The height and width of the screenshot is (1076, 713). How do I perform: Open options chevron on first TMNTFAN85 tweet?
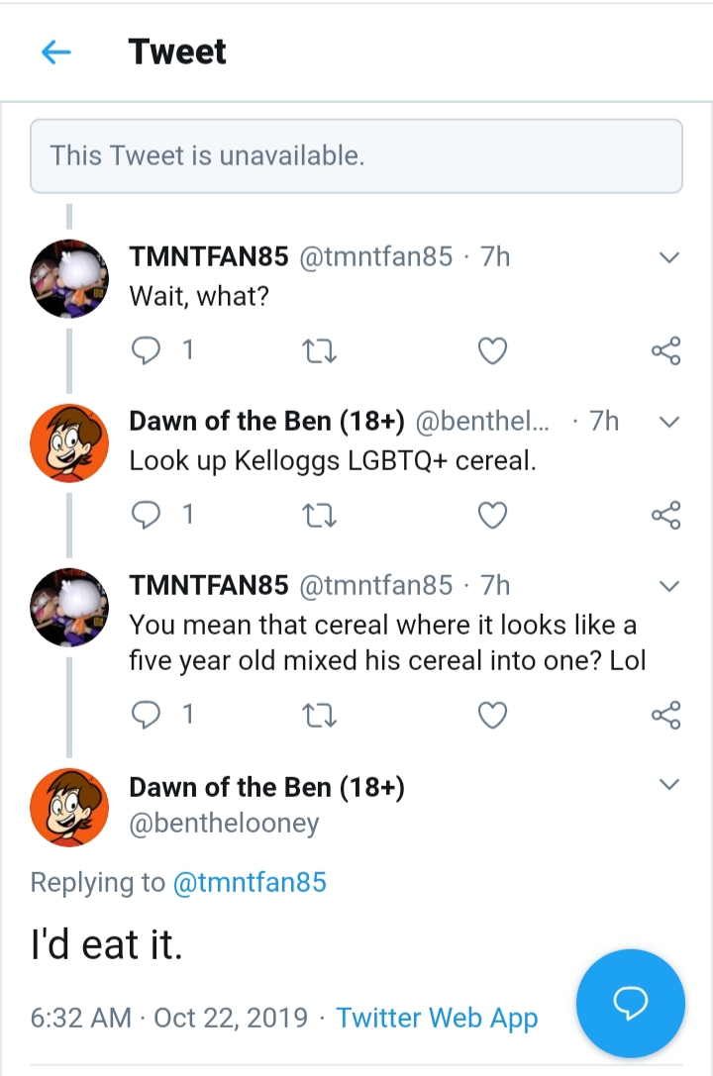pyautogui.click(x=668, y=258)
